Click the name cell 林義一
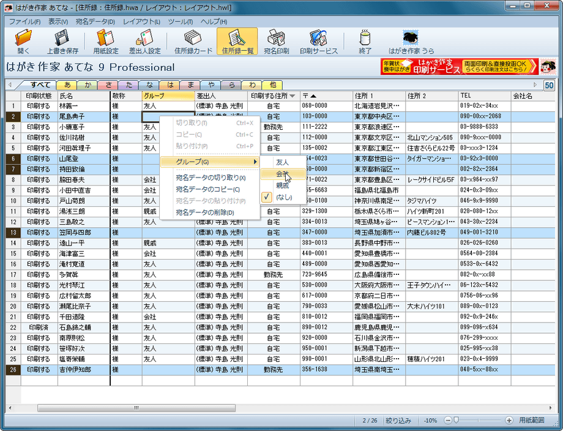The height and width of the screenshot is (431, 563). tap(84, 106)
